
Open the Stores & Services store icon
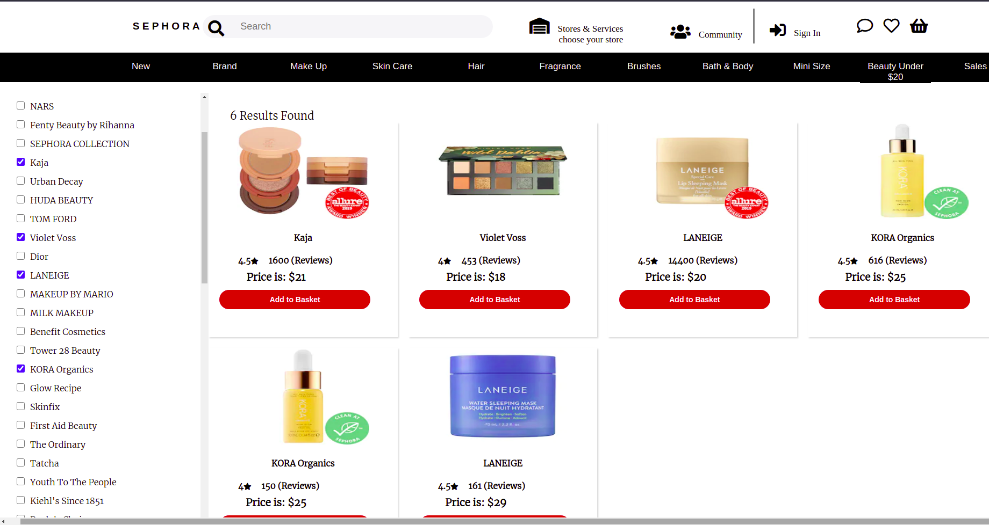[x=539, y=26]
